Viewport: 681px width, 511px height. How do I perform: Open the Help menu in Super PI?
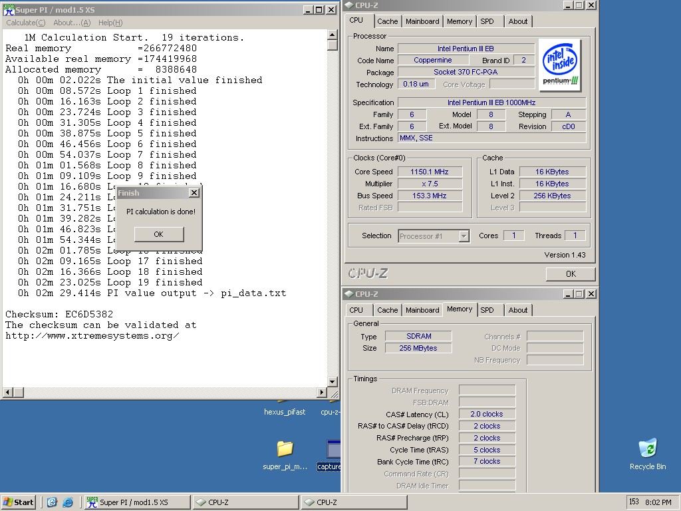pos(110,23)
